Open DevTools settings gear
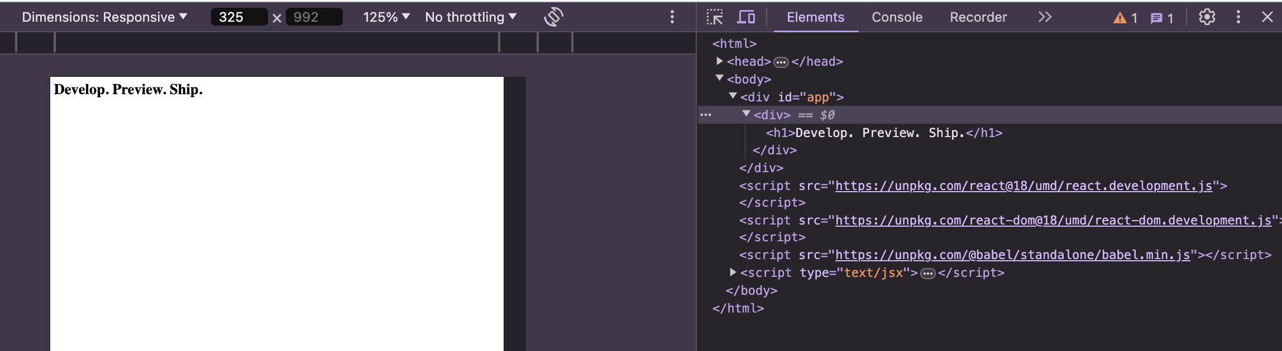The image size is (1282, 351). click(x=1207, y=17)
